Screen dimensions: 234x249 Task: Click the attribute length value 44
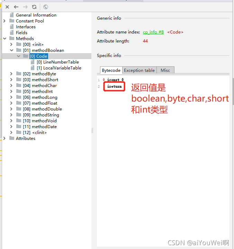(145, 41)
